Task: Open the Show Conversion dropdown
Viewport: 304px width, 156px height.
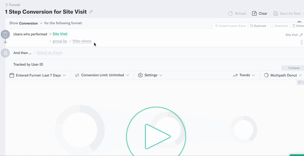Action: [31, 23]
